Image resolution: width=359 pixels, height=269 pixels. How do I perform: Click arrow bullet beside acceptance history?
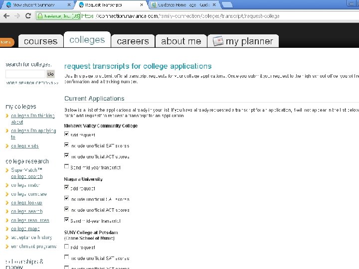7,238
